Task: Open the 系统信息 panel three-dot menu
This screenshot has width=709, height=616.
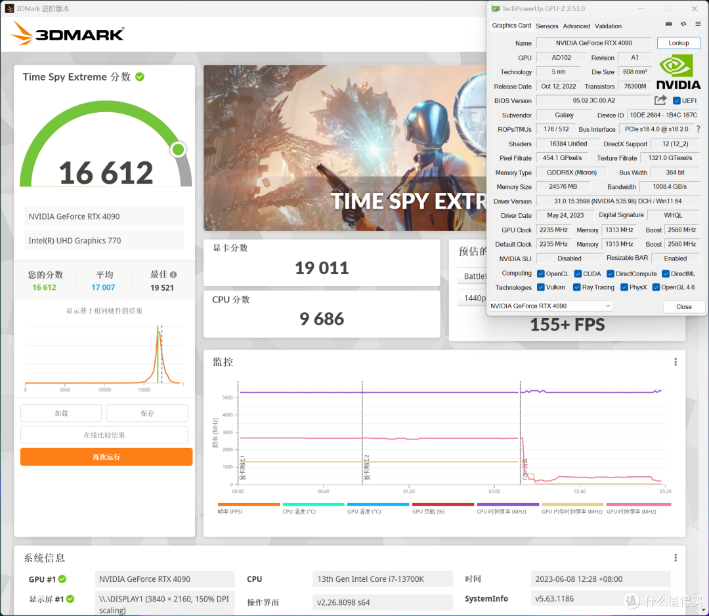Action: click(676, 558)
